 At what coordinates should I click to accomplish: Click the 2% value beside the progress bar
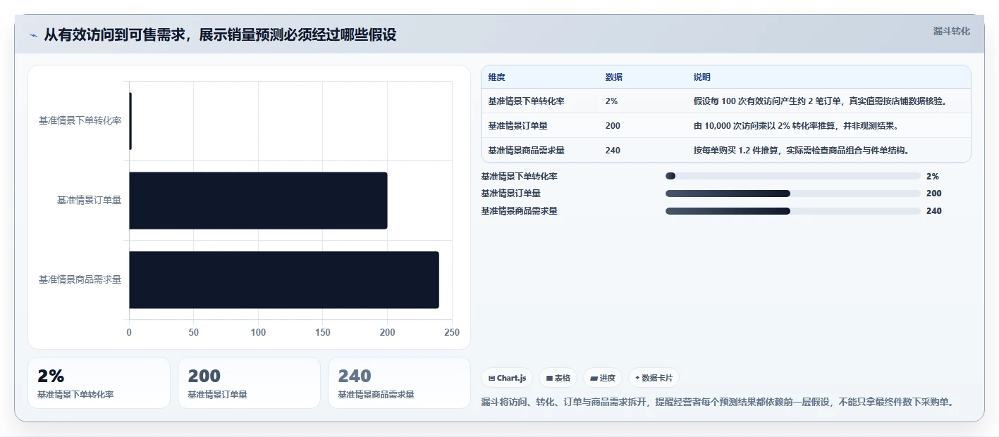point(933,177)
